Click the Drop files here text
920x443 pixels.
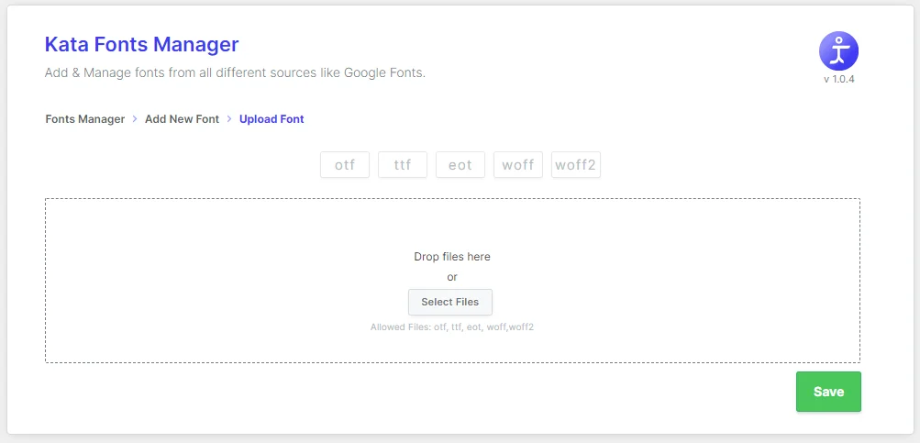[x=452, y=257]
